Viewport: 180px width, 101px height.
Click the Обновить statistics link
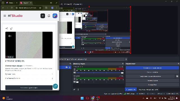pos(28,66)
